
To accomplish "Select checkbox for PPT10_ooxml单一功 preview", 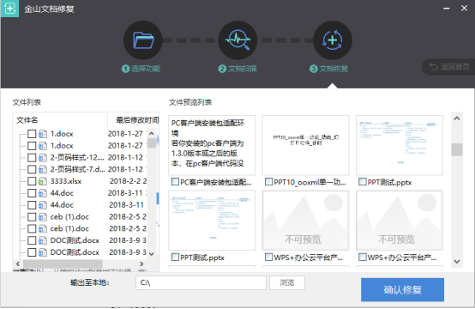I will point(268,182).
